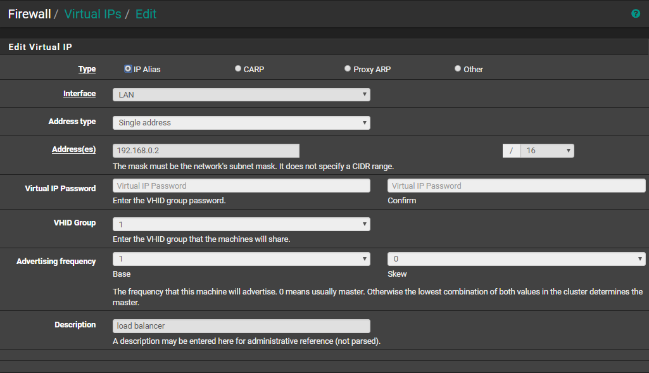Click the Address field containing 192.168.0.2
This screenshot has height=373, width=649.
[206, 151]
